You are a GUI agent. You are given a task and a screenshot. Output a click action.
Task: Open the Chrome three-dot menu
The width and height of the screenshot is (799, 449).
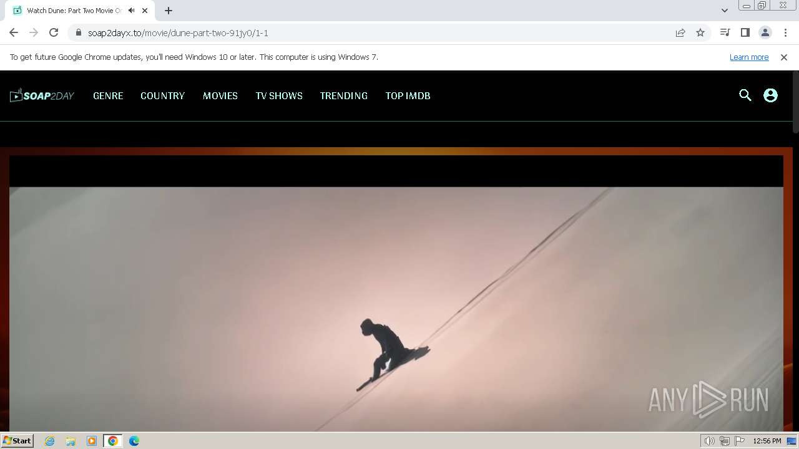pos(785,32)
